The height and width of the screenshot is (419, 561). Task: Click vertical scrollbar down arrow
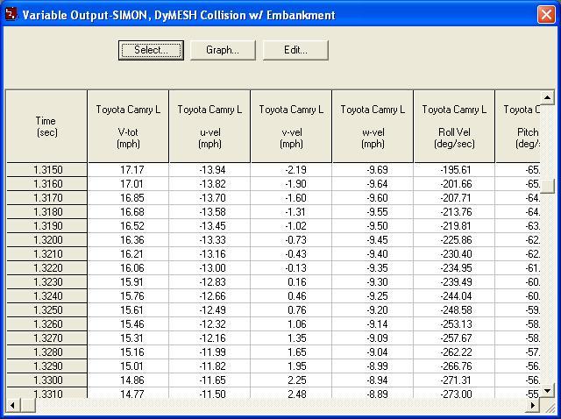tap(548, 390)
